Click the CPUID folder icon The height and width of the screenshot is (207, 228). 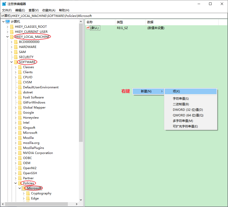point(20,77)
